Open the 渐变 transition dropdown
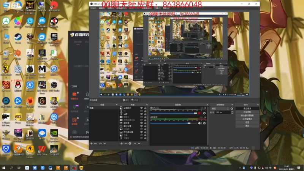Image resolution: width=304 pixels, height=171 pixels. [220, 109]
